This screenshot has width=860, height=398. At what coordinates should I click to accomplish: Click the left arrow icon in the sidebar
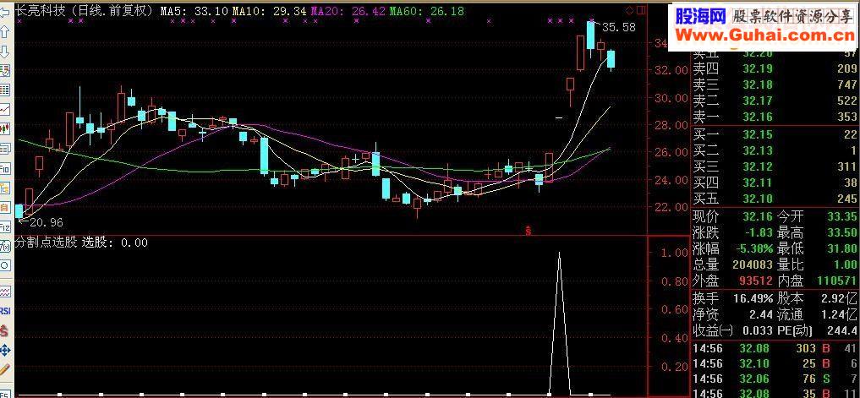click(x=4, y=12)
